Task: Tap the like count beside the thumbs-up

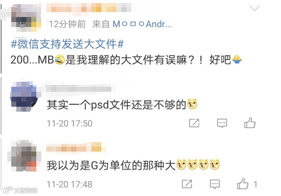Action: pyautogui.click(x=256, y=184)
